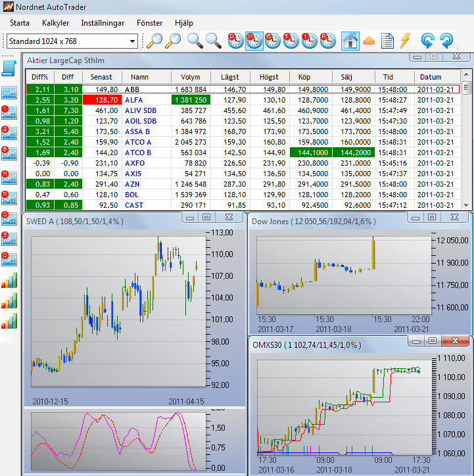474x476 pixels.
Task: Select the ATCO B stock name
Action: (138, 153)
